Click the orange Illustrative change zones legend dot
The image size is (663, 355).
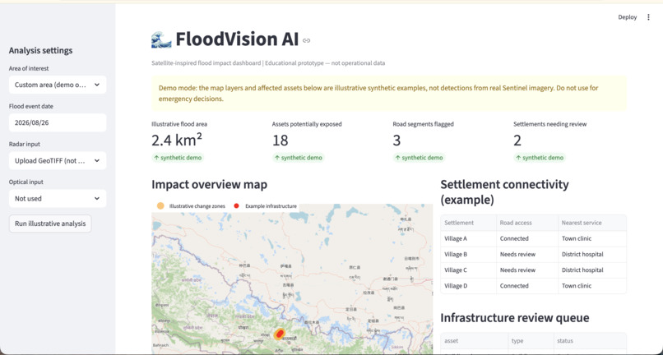160,205
